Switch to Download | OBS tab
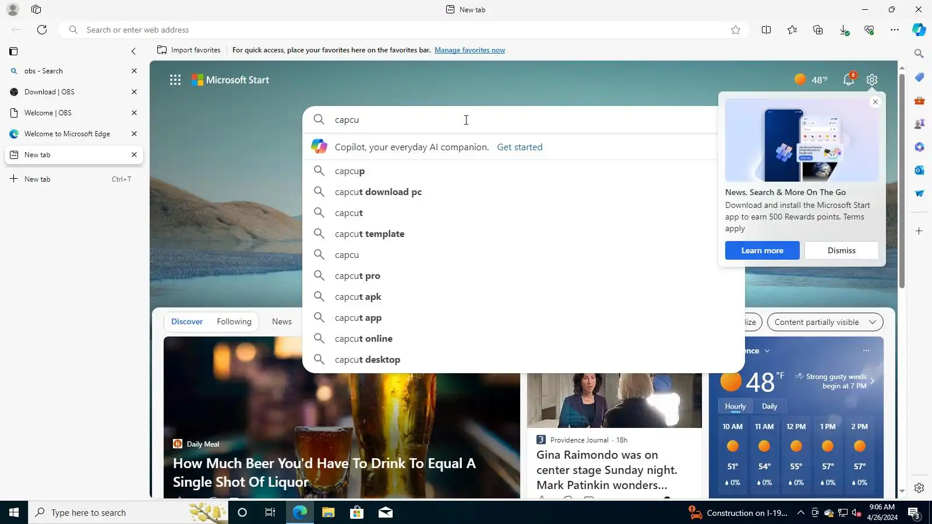The height and width of the screenshot is (524, 932). click(74, 92)
